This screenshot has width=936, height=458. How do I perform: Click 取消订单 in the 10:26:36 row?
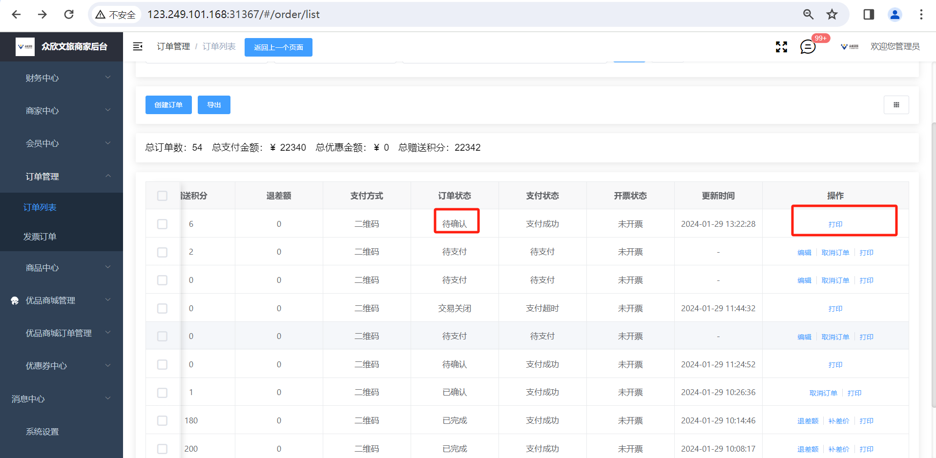coord(823,393)
